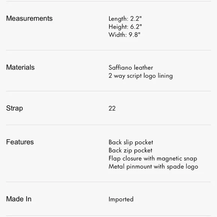
Task: Select the Made In heading
Action: coord(19,199)
